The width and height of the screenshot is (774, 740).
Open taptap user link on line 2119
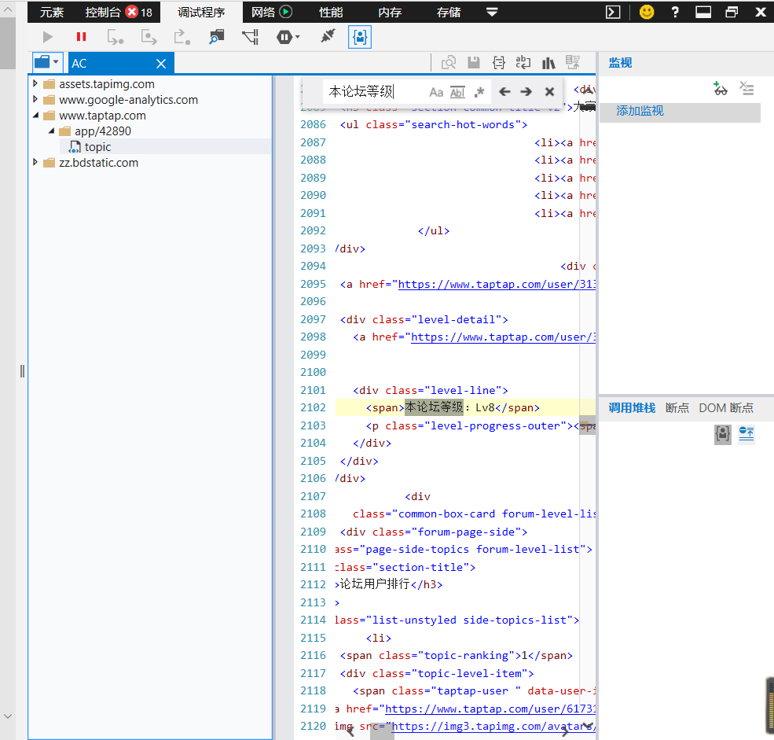pos(490,709)
